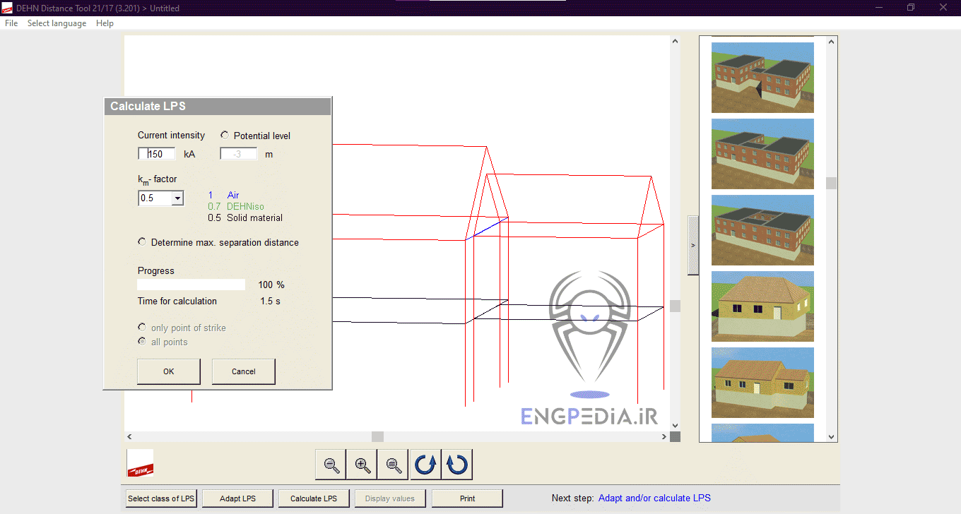Select the brick building with enclosed courtyard
The height and width of the screenshot is (514, 961).
pos(762,230)
